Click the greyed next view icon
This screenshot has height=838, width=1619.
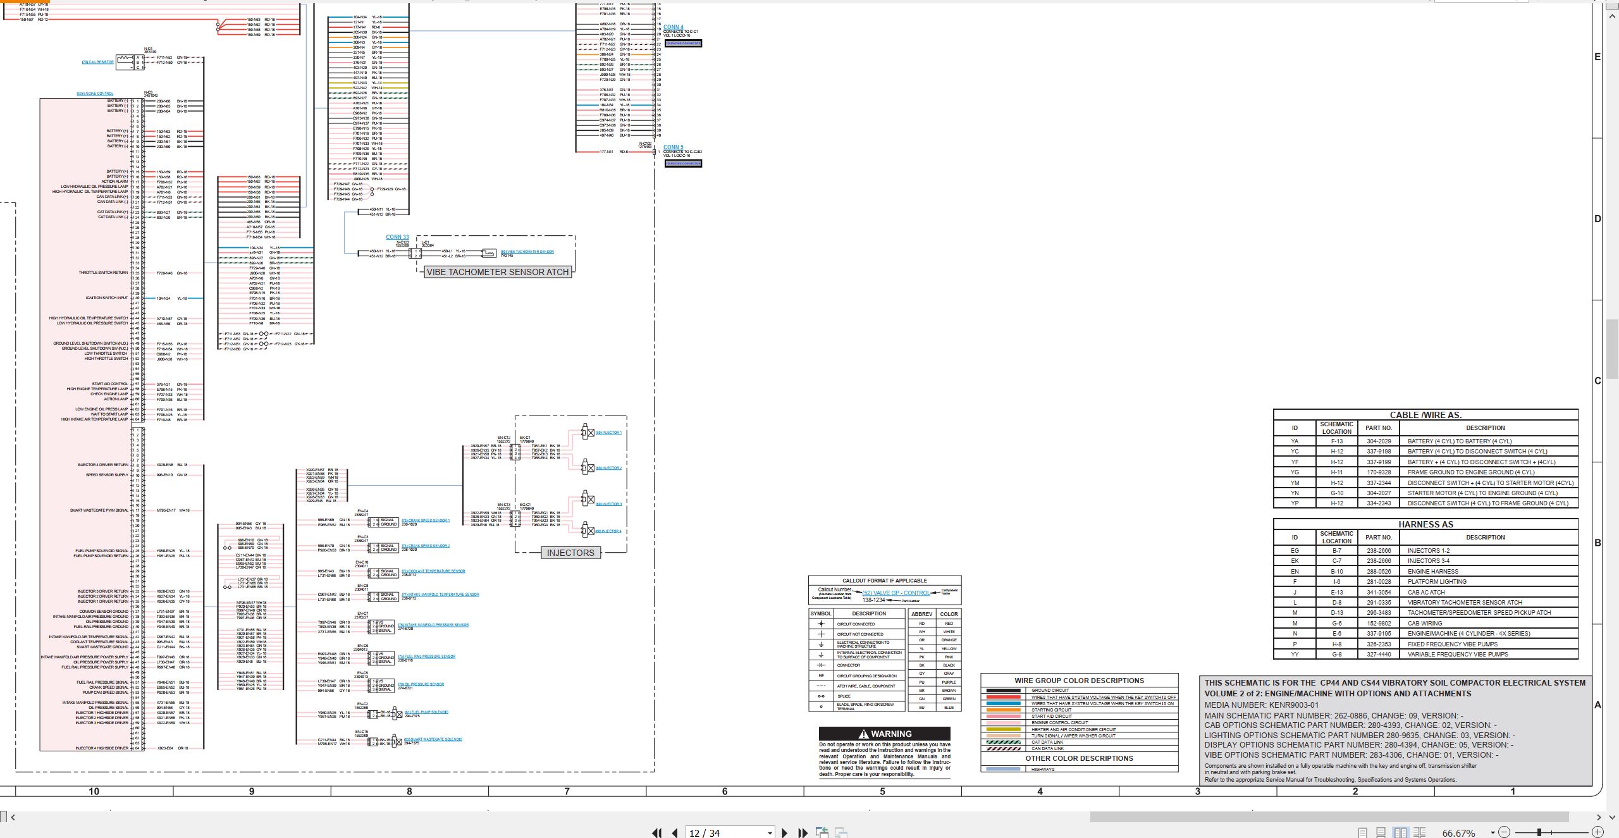(x=841, y=832)
